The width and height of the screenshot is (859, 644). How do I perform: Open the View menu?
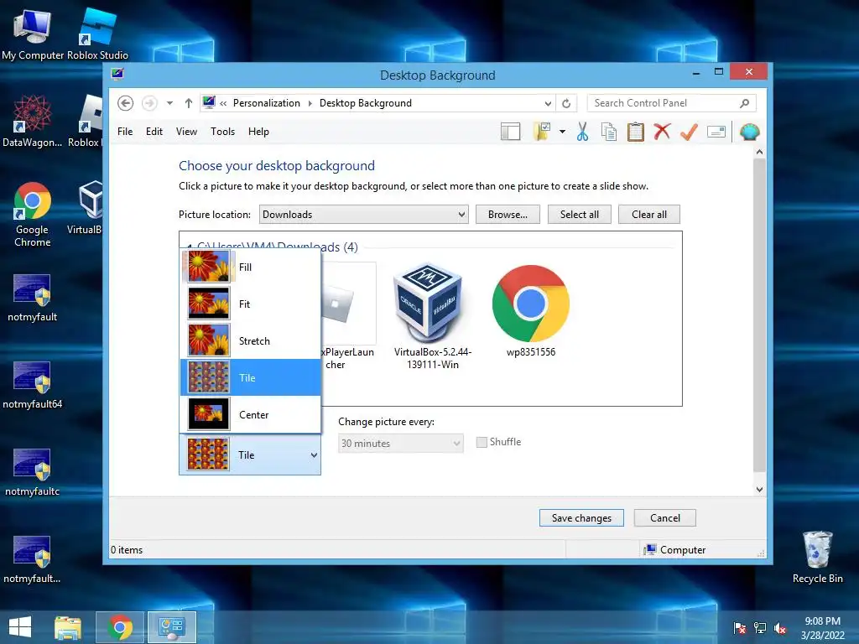[186, 132]
